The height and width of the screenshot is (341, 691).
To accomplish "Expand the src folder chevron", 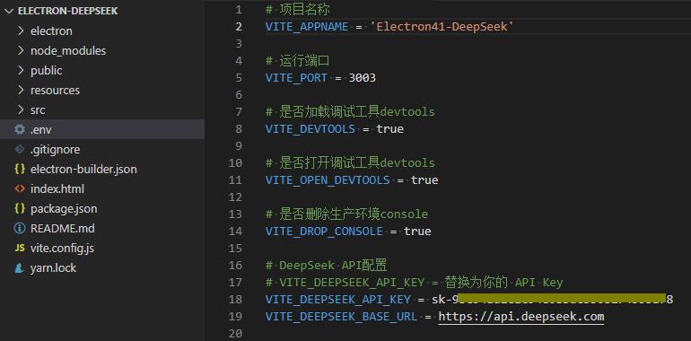I will 21,109.
